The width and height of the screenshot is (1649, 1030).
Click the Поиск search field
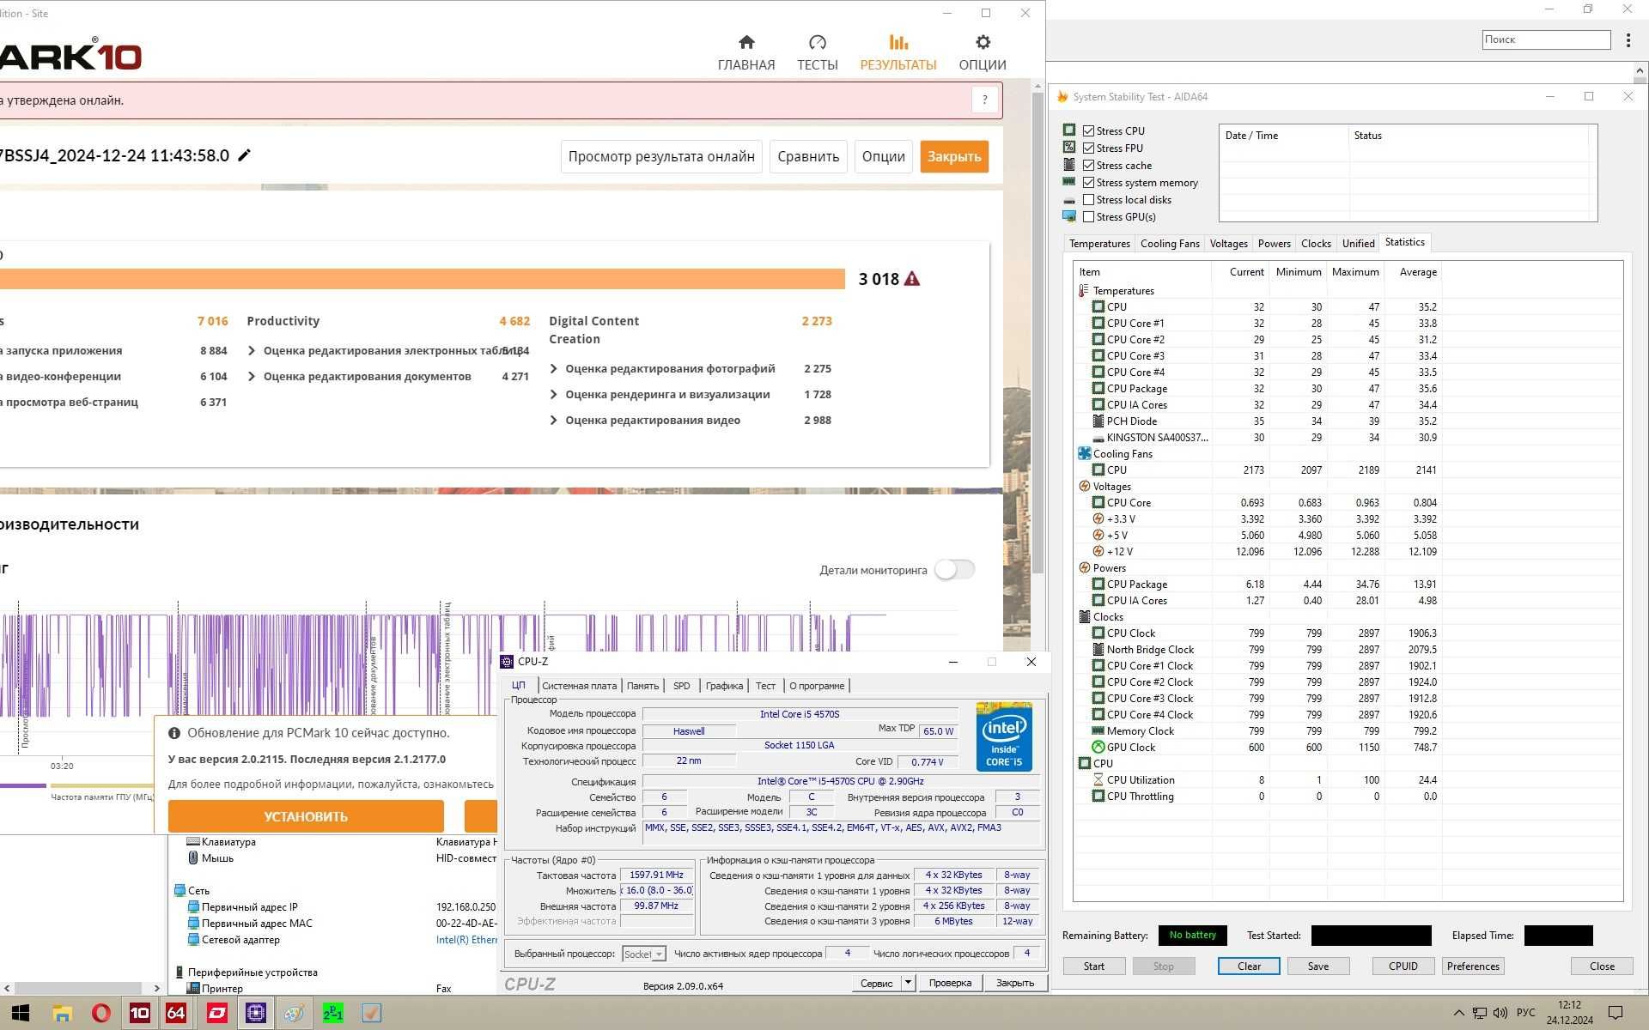point(1547,39)
